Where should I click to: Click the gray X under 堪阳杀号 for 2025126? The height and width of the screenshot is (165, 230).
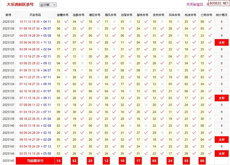point(98,28)
